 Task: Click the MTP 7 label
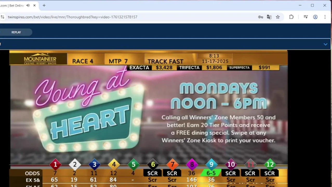(x=118, y=61)
